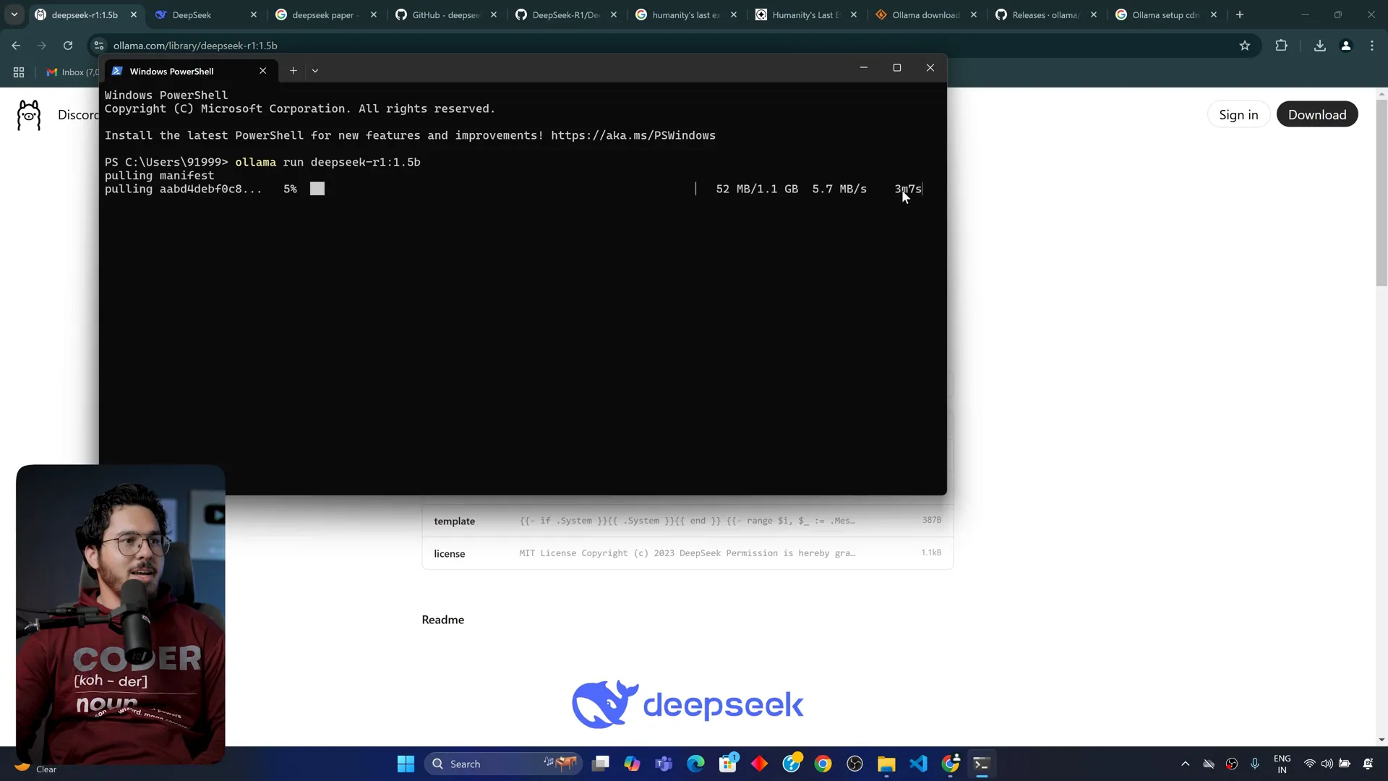Switch to the GitHub - deepseek tab
The image size is (1388, 781).
pos(446,14)
